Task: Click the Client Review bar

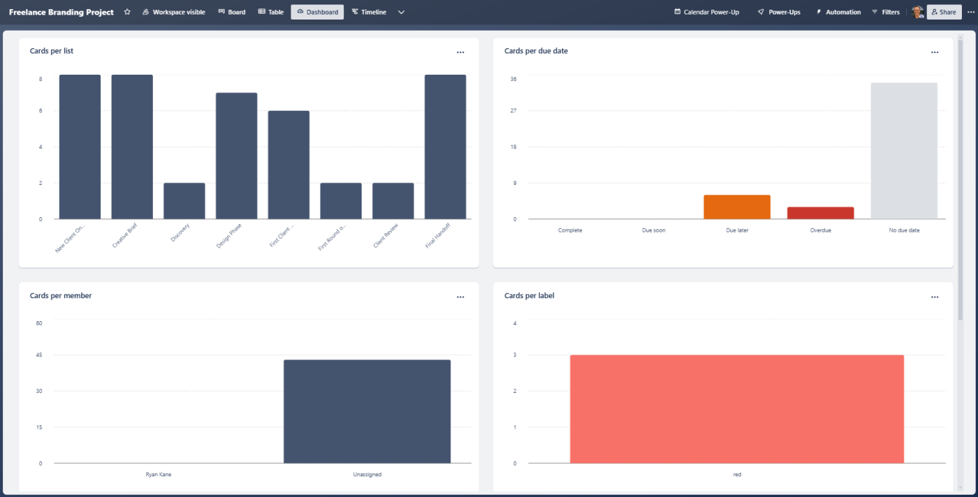Action: pyautogui.click(x=393, y=201)
